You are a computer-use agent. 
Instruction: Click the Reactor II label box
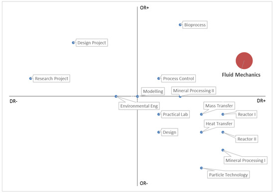[x=247, y=139]
